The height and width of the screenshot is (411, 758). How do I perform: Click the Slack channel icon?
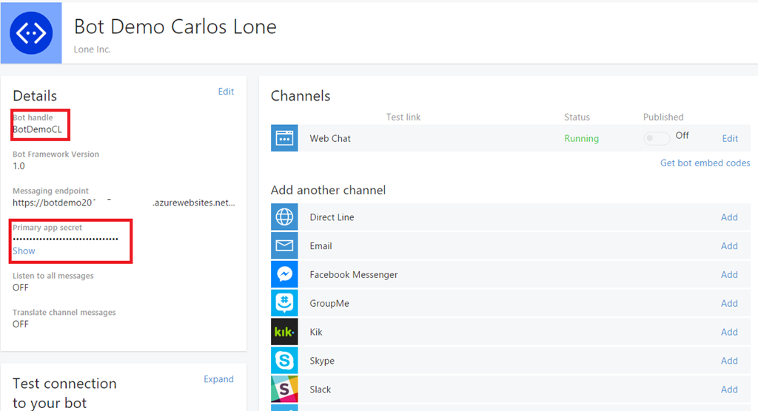(x=284, y=390)
